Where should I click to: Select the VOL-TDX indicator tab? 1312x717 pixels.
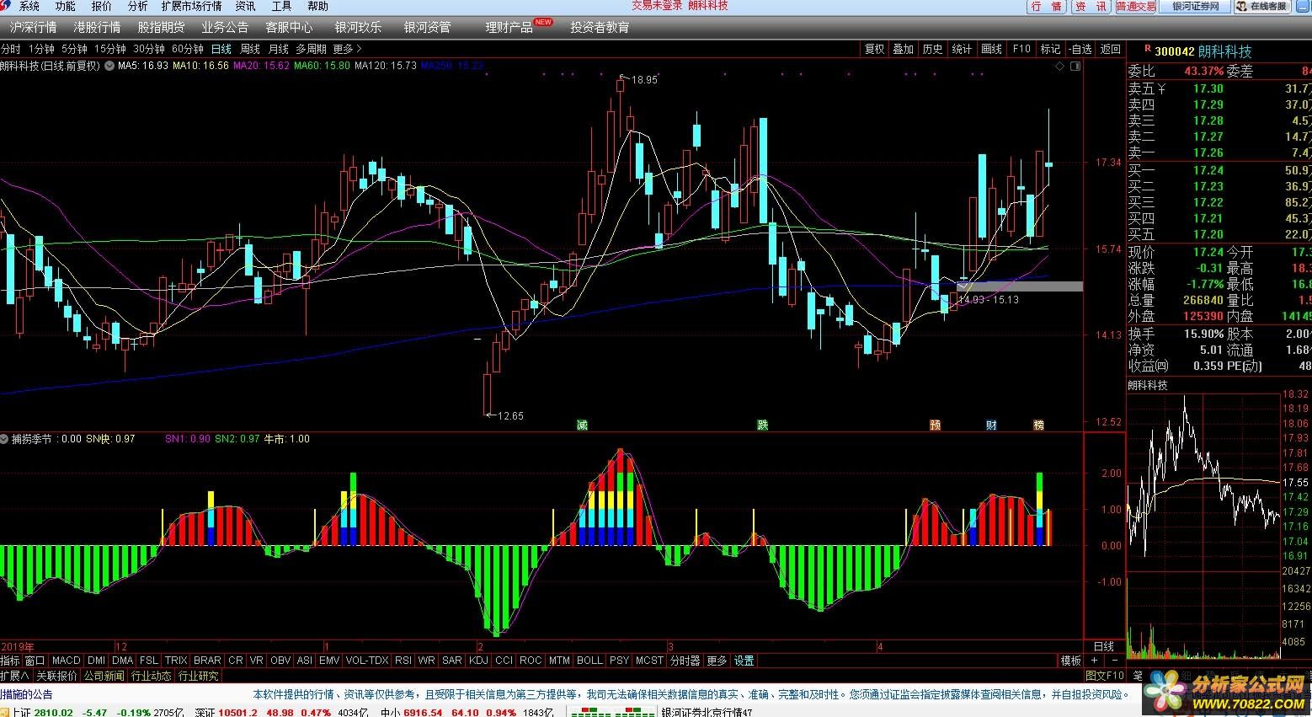(367, 661)
